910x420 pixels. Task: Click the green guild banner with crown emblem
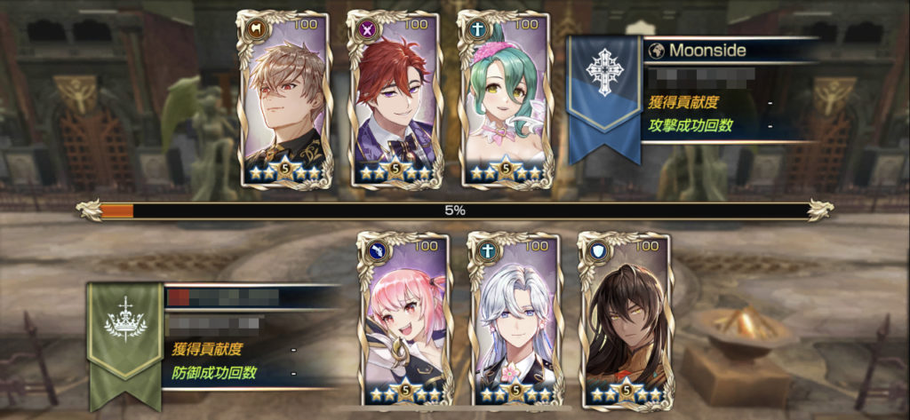(125, 346)
